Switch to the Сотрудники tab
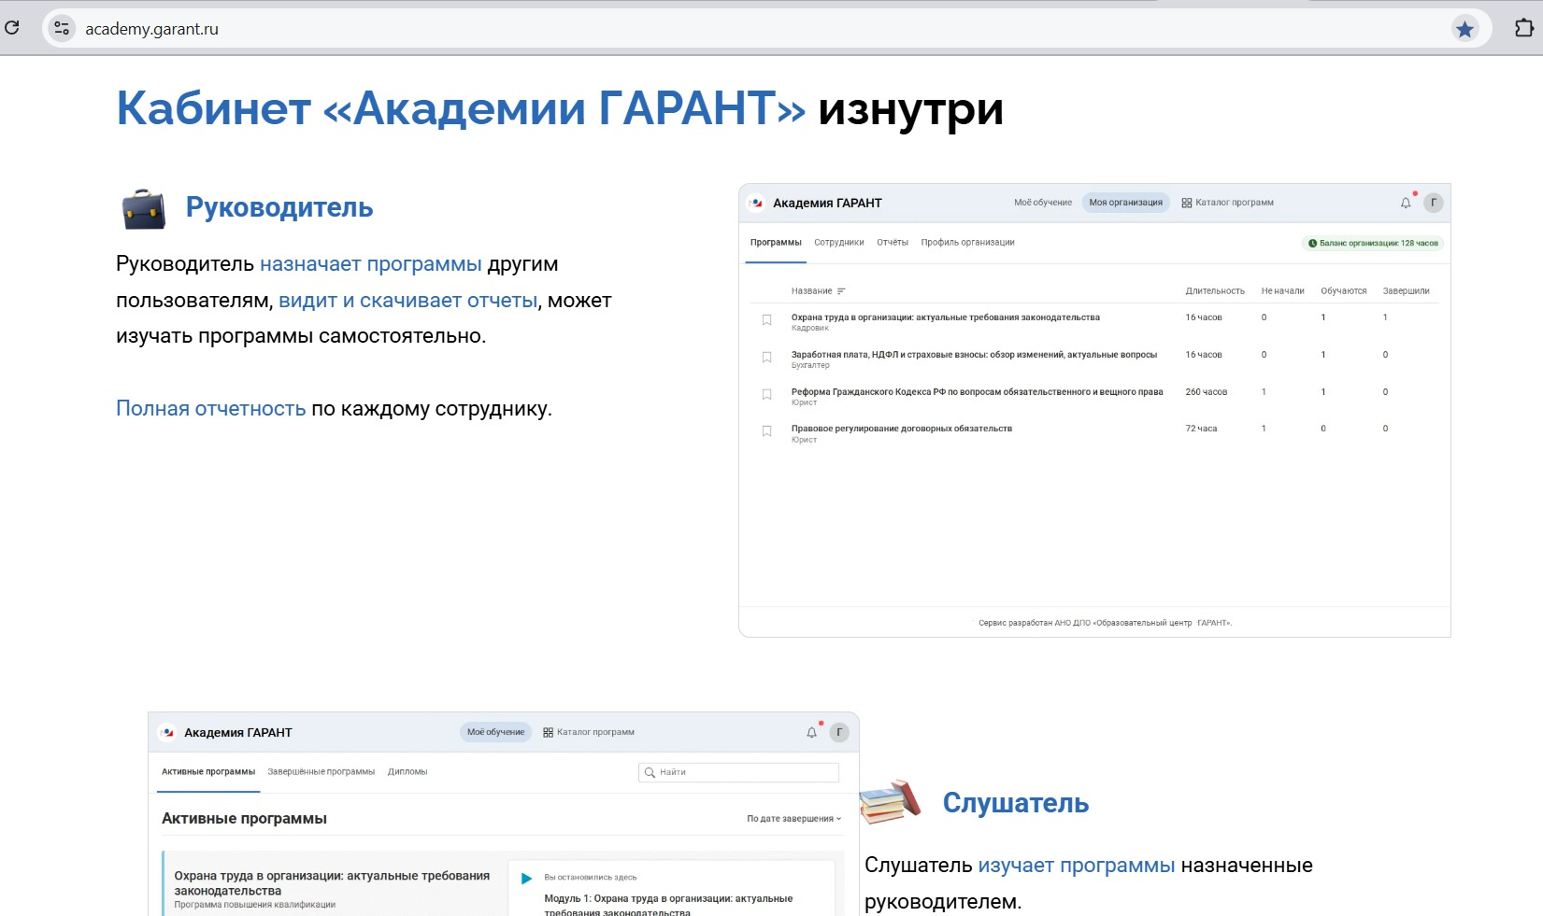 point(839,243)
